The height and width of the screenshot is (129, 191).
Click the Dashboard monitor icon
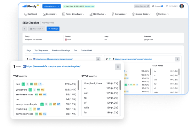[x=26, y=14]
